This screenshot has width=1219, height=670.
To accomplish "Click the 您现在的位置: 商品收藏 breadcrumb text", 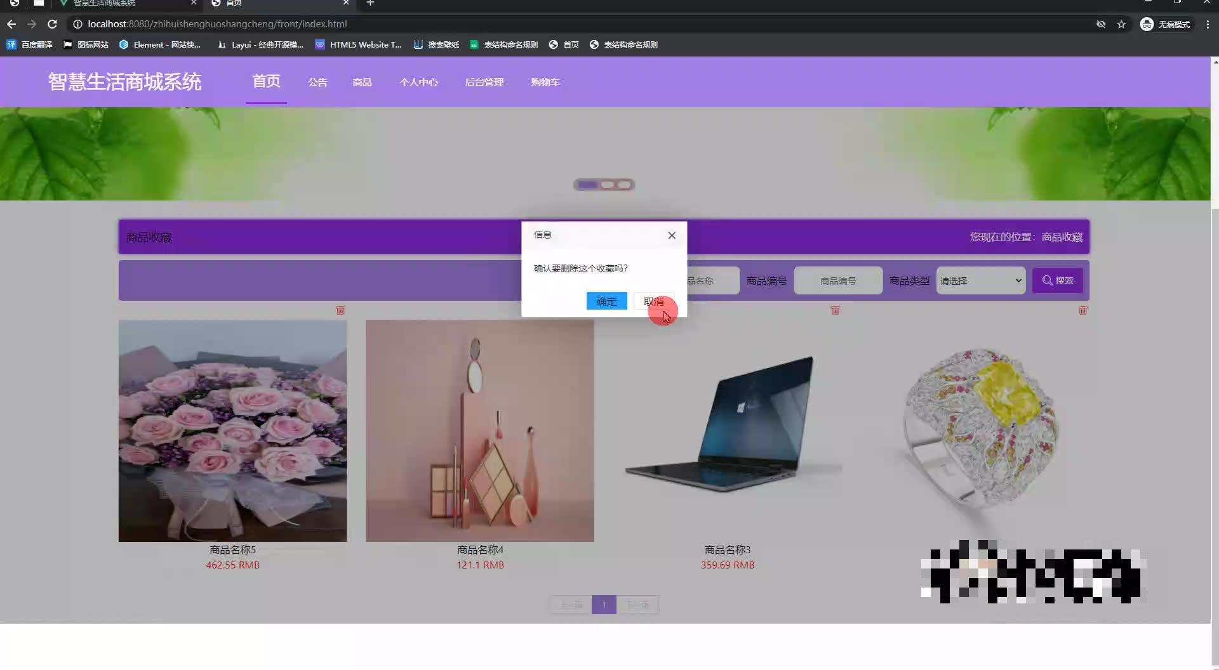I will click(1026, 237).
